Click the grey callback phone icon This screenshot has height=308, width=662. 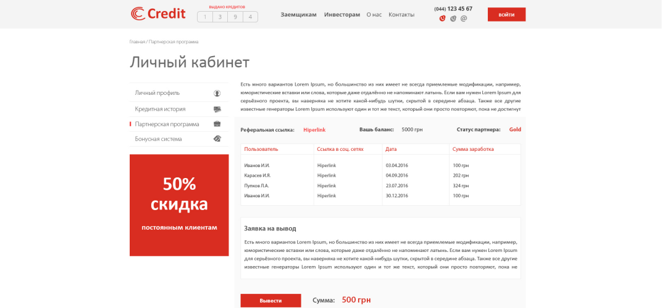coord(453,18)
